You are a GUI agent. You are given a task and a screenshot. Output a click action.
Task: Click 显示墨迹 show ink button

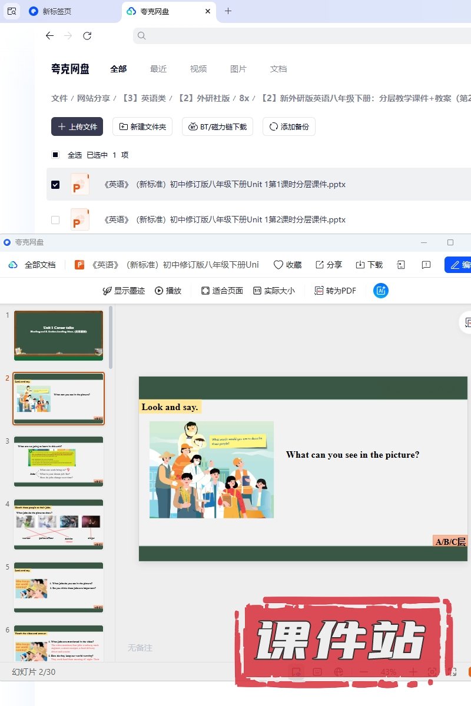[x=107, y=291]
